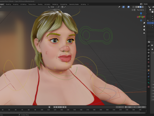This screenshot has height=116, width=154.
Task: Toggle viewport overlays
Action: [x=129, y=7]
